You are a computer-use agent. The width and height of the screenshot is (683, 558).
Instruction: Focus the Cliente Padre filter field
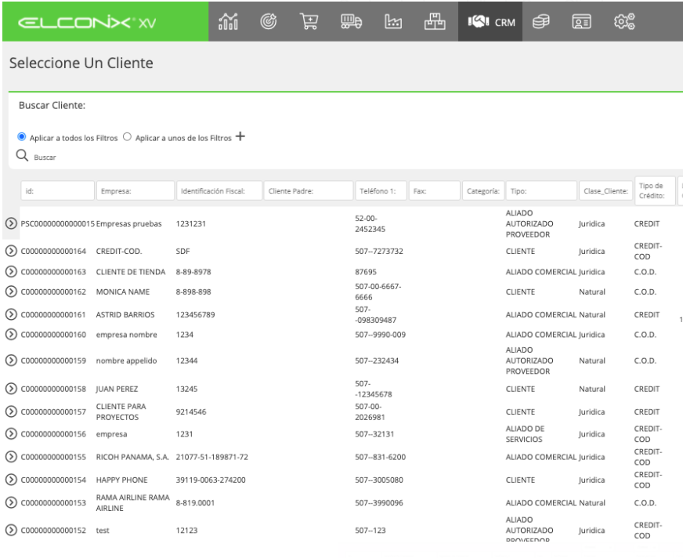coord(309,190)
